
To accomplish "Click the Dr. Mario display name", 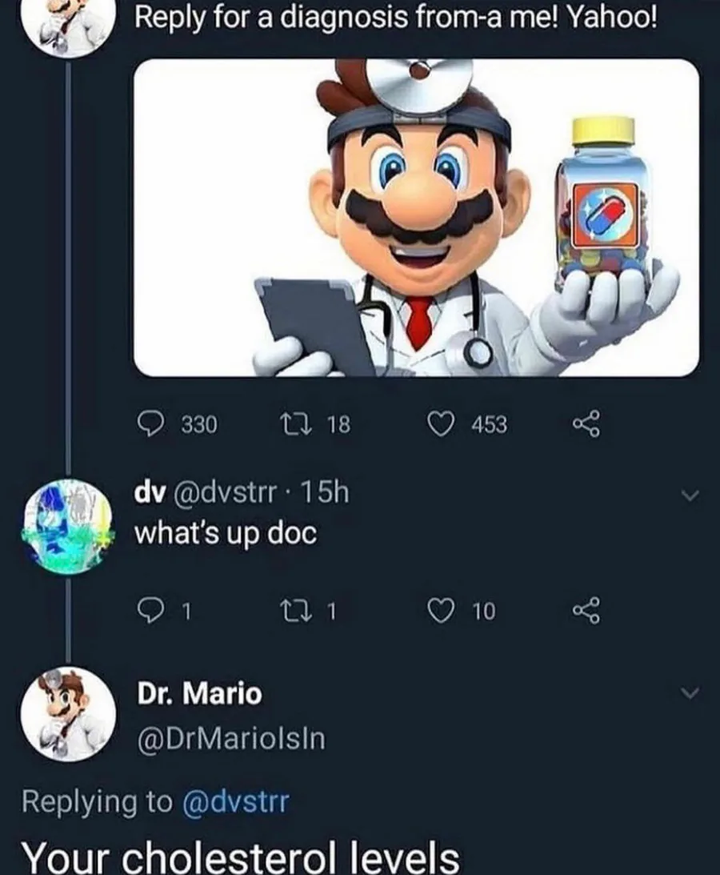I will click(199, 694).
